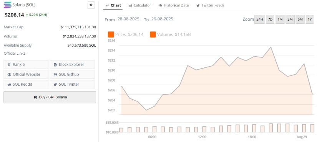Click the SOL Reddit icon
The image size is (317, 142).
(9, 85)
